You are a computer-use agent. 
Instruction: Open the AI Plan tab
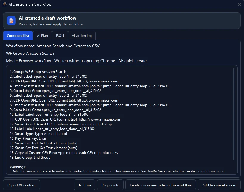coord(42,36)
